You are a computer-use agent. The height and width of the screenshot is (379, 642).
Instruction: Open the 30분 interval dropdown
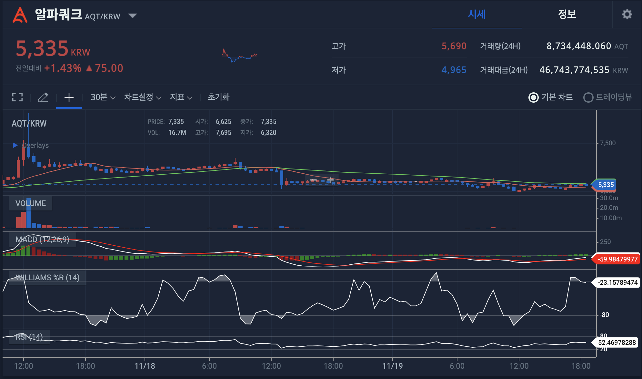point(103,97)
